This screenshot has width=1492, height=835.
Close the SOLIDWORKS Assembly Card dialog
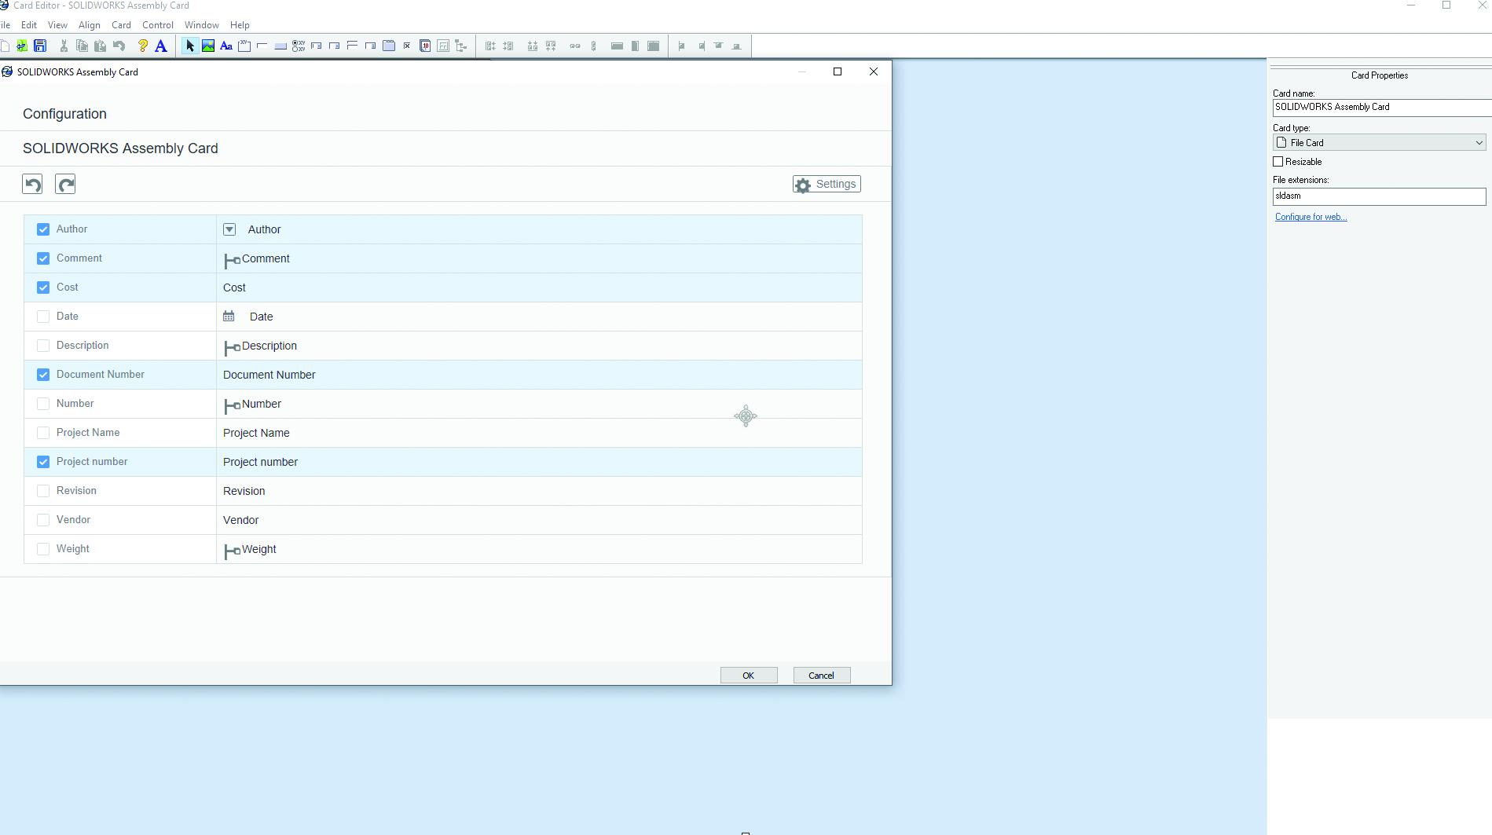[x=874, y=71]
